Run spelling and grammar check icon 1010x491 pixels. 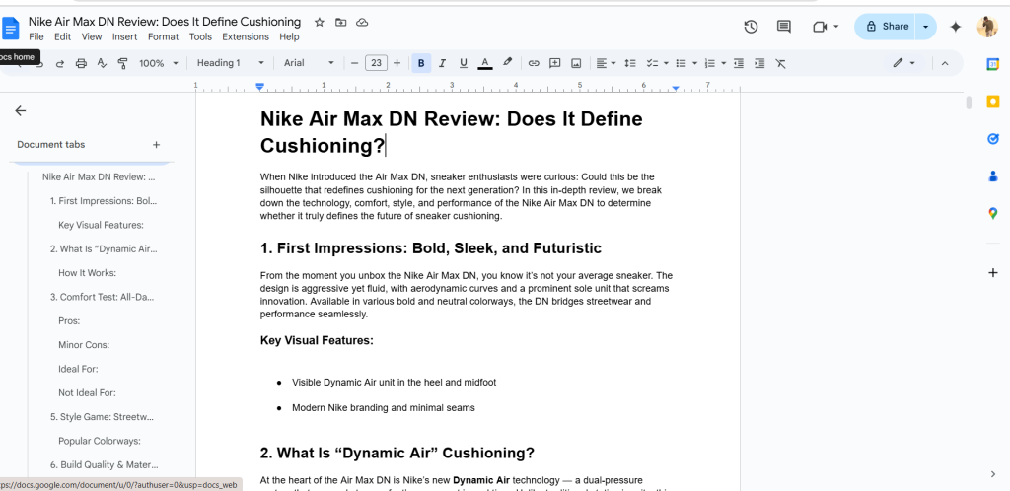(102, 63)
